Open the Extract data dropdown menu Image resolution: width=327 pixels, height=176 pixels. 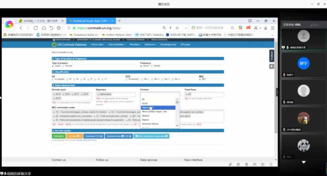[97, 45]
